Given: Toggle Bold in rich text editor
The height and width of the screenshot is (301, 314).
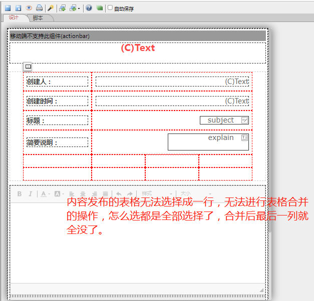Looking at the screenshot, I should 20,194.
